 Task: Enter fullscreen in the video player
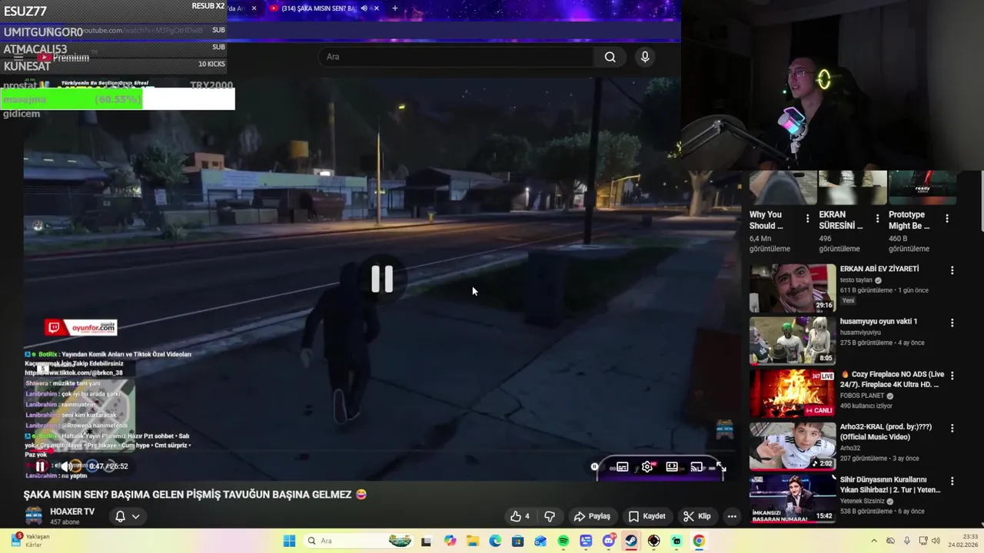[720, 467]
